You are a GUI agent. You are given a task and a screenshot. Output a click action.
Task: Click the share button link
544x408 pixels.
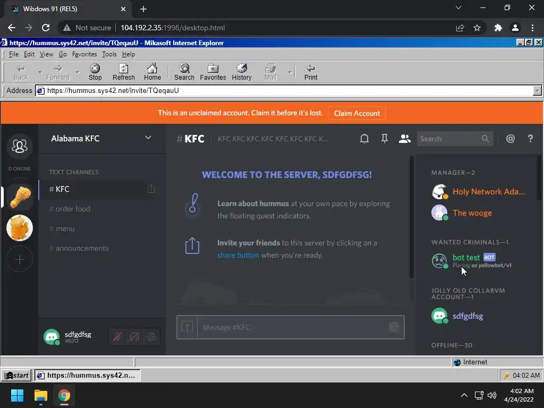point(238,255)
